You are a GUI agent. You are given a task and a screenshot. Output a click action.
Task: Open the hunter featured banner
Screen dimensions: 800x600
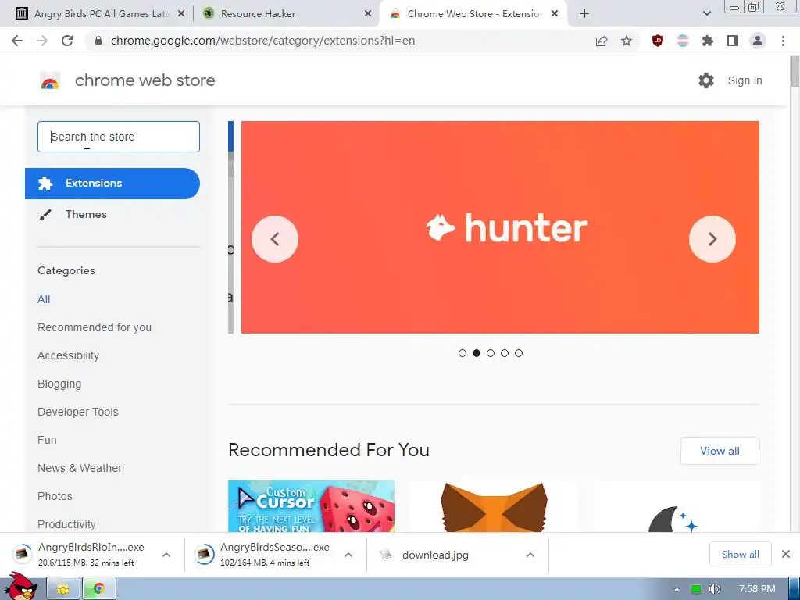(x=500, y=227)
